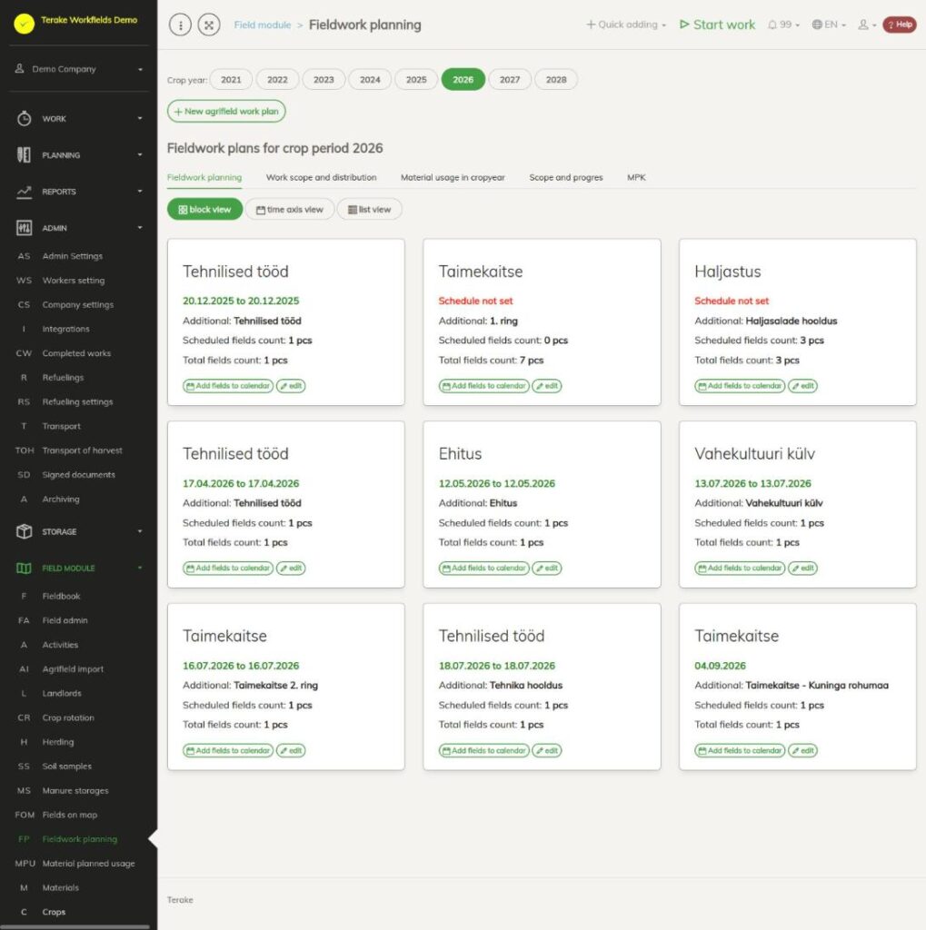Select crop year 2027
Image resolution: width=926 pixels, height=930 pixels.
509,80
